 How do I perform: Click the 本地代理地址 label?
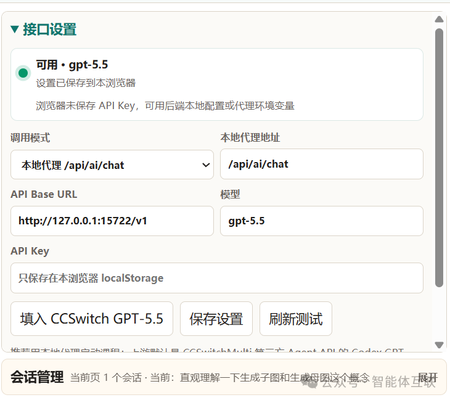coord(250,137)
